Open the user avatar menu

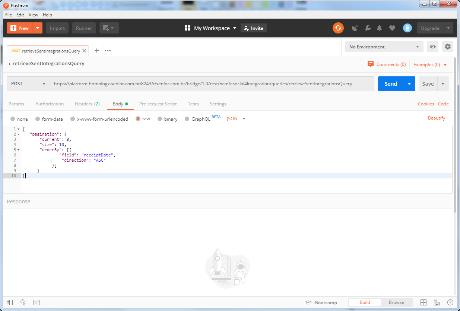tap(407, 28)
